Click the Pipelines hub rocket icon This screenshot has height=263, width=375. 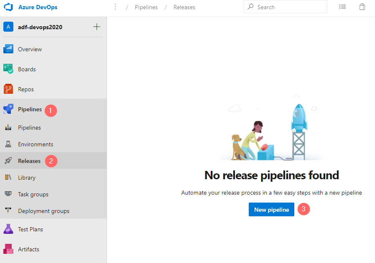point(8,109)
